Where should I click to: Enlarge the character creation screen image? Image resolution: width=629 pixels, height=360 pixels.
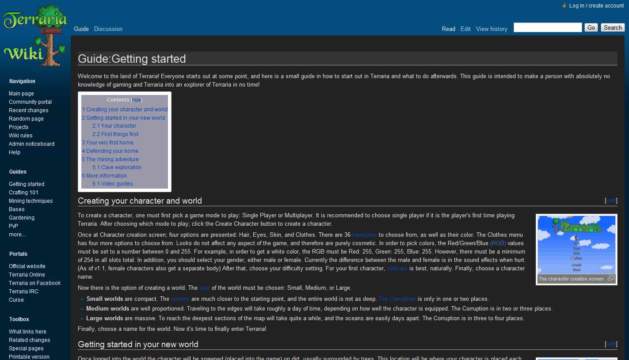[611, 278]
